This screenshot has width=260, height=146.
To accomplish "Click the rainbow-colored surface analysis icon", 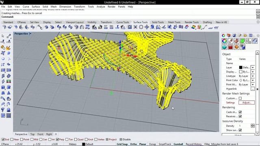I will coord(193,27).
